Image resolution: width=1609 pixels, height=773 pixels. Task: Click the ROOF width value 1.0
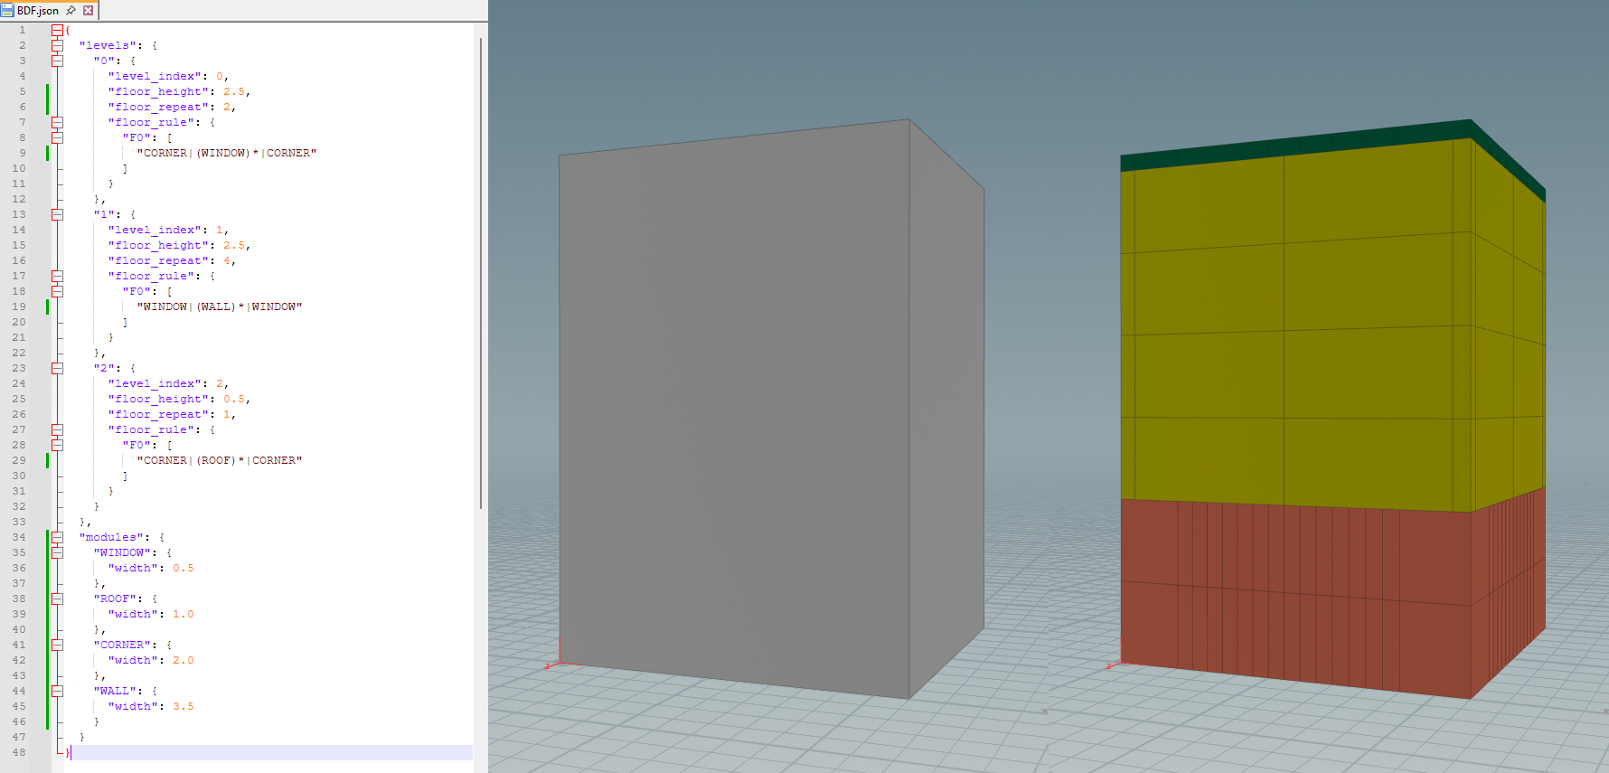click(183, 614)
